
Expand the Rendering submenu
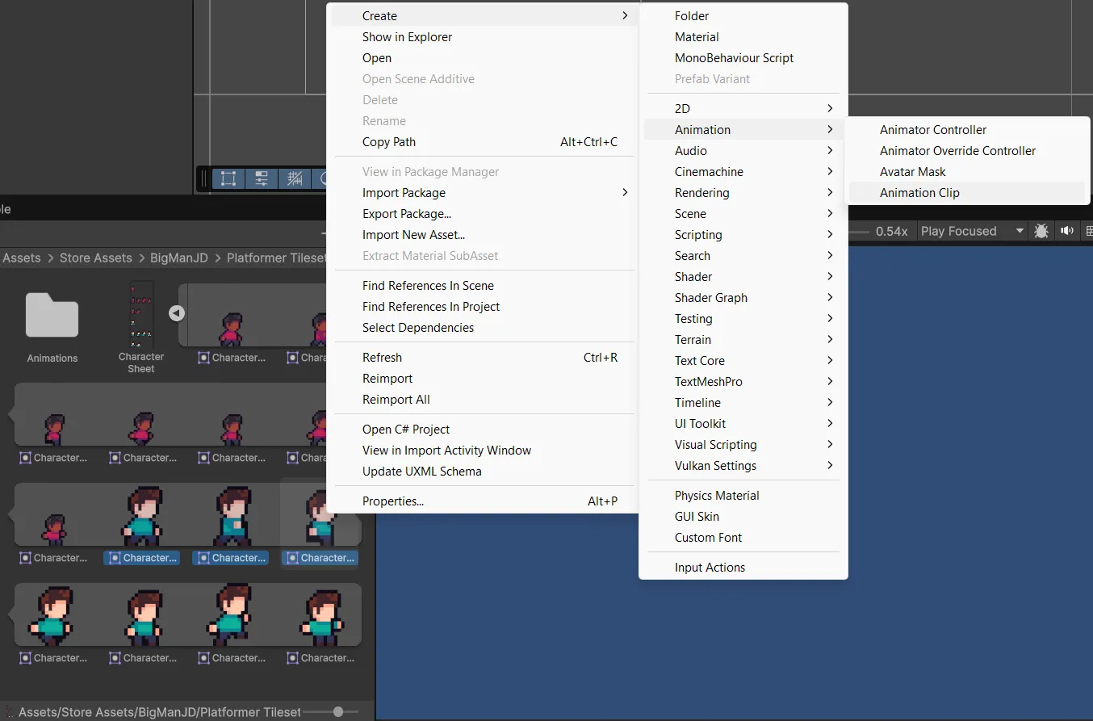[x=743, y=193]
